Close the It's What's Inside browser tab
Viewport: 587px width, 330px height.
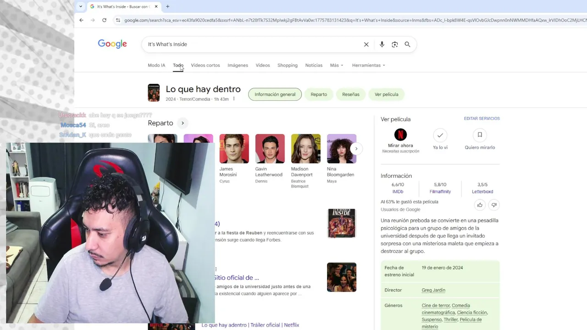[156, 6]
